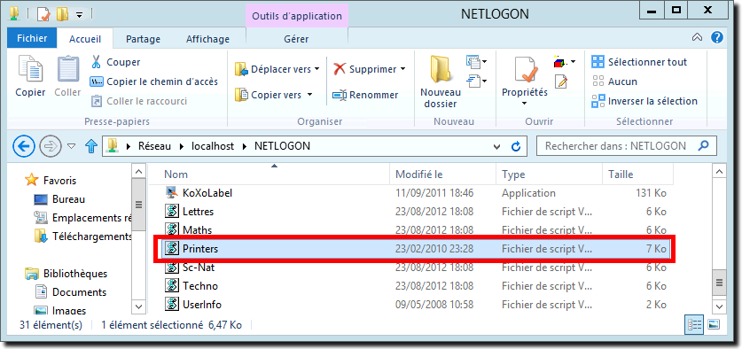Expand the Propriétés dropdown arrow
The width and height of the screenshot is (742, 349).
tap(524, 103)
